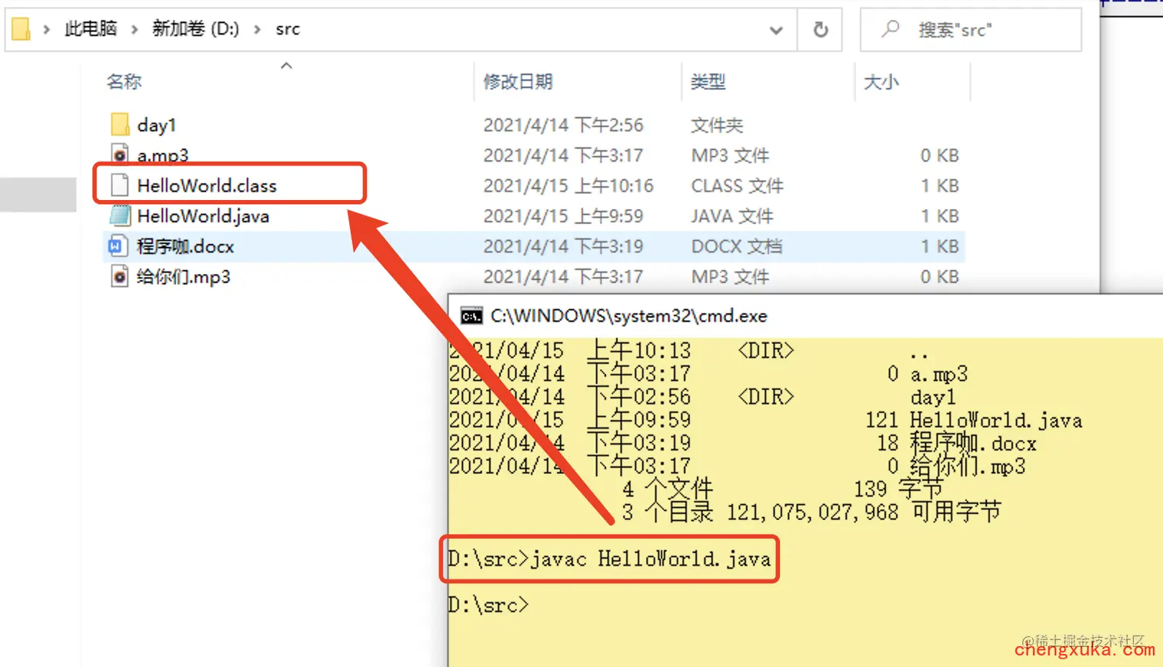The height and width of the screenshot is (667, 1163).
Task: Click the search magnifier icon
Action: (890, 29)
